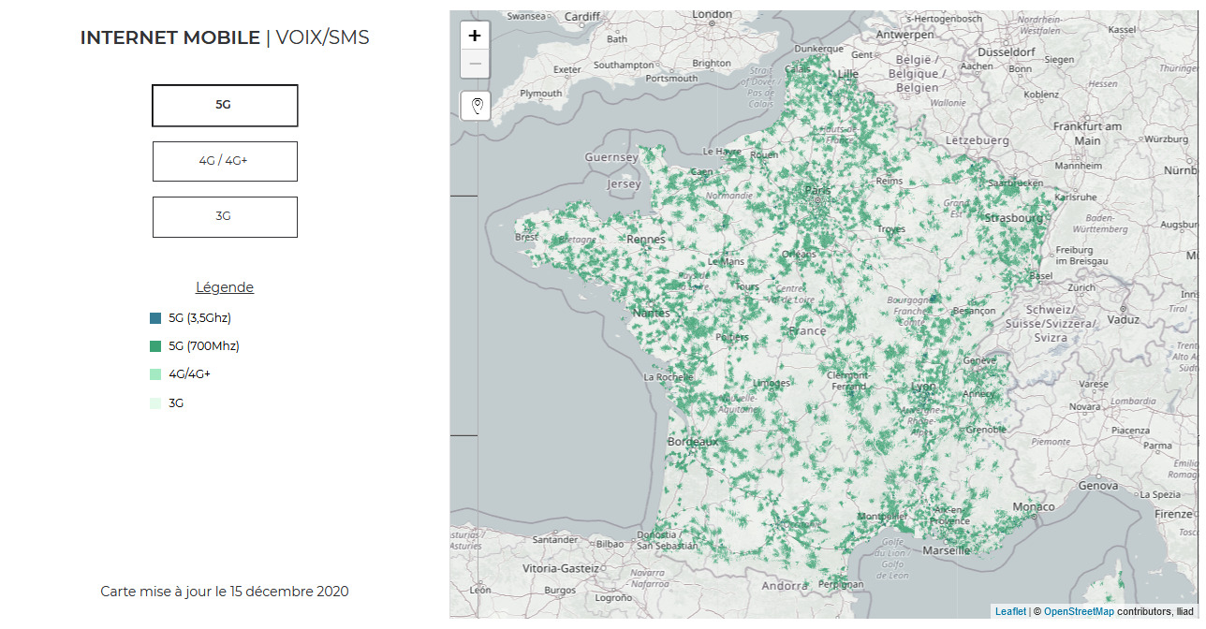
Task: Click the 3G legend color square
Action: (155, 403)
